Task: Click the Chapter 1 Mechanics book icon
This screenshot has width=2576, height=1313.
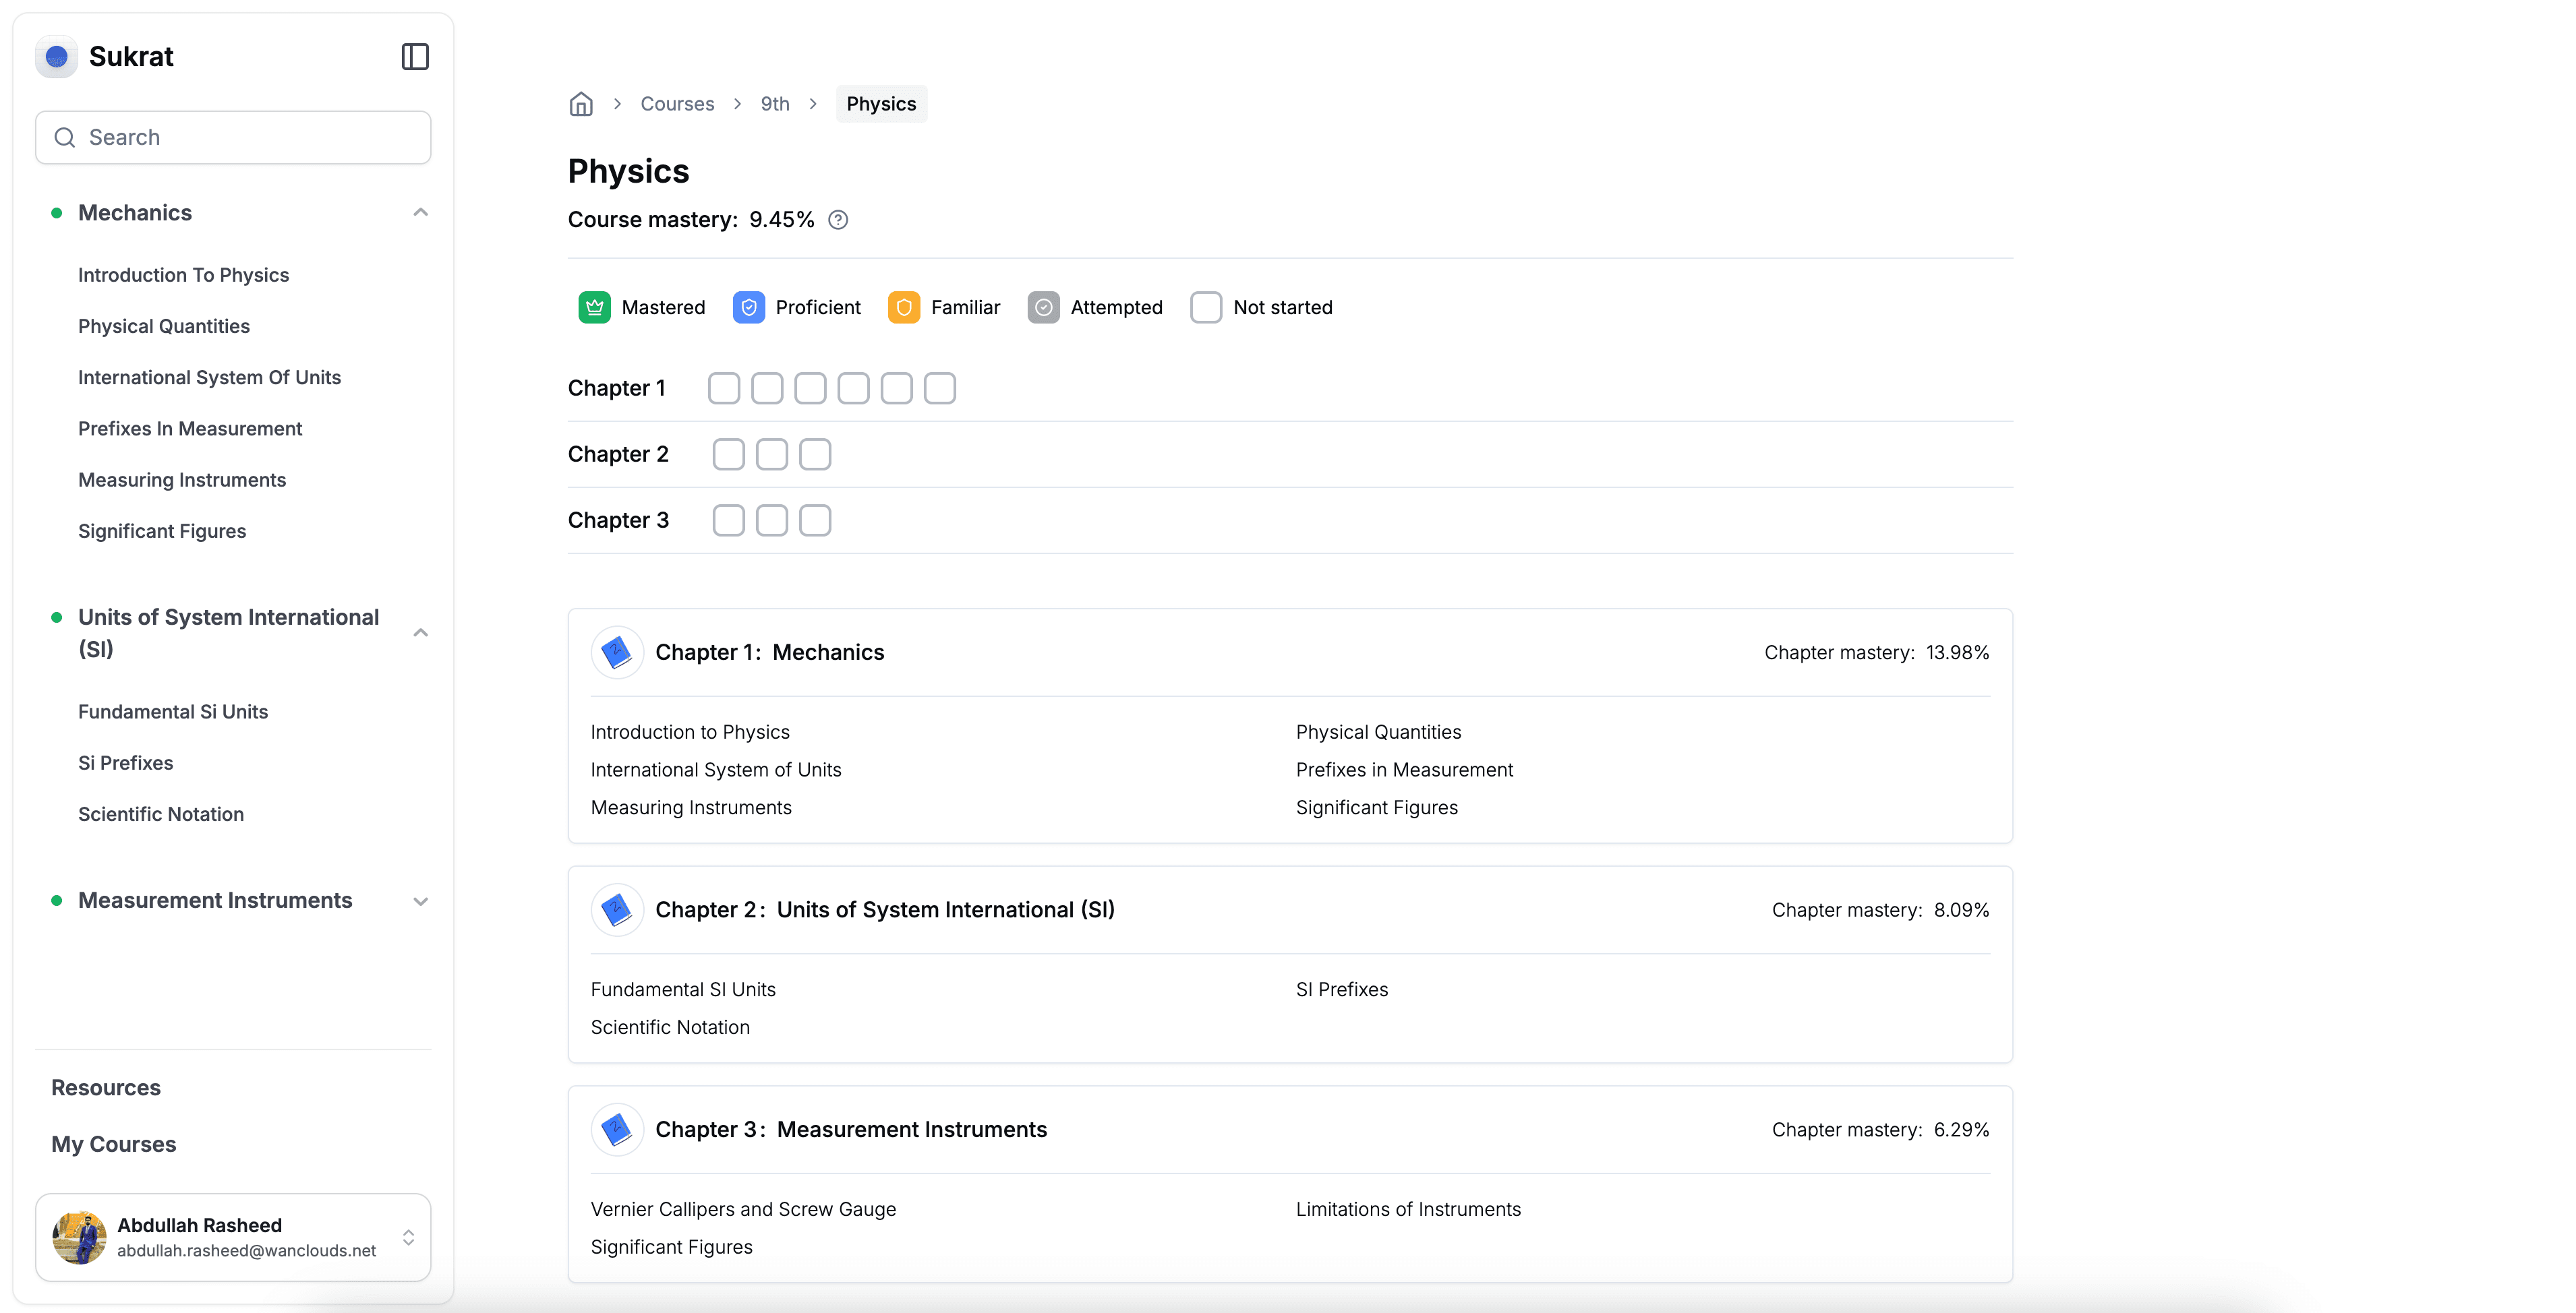Action: 617,652
